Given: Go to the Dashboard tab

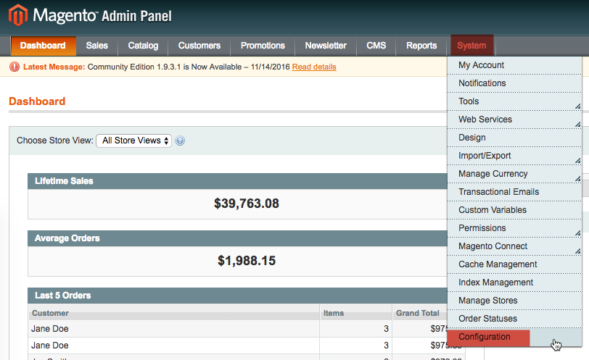Looking at the screenshot, I should point(43,46).
